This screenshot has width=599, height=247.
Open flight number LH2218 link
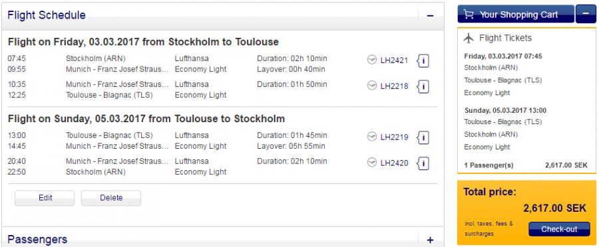(394, 86)
